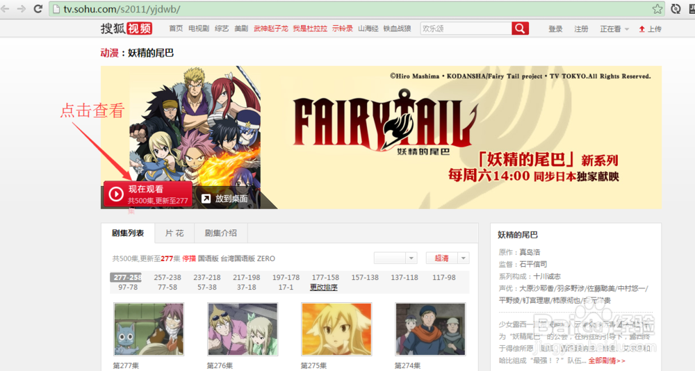Open the 我是杜拉拉 link
This screenshot has width=695, height=371.
310,28
